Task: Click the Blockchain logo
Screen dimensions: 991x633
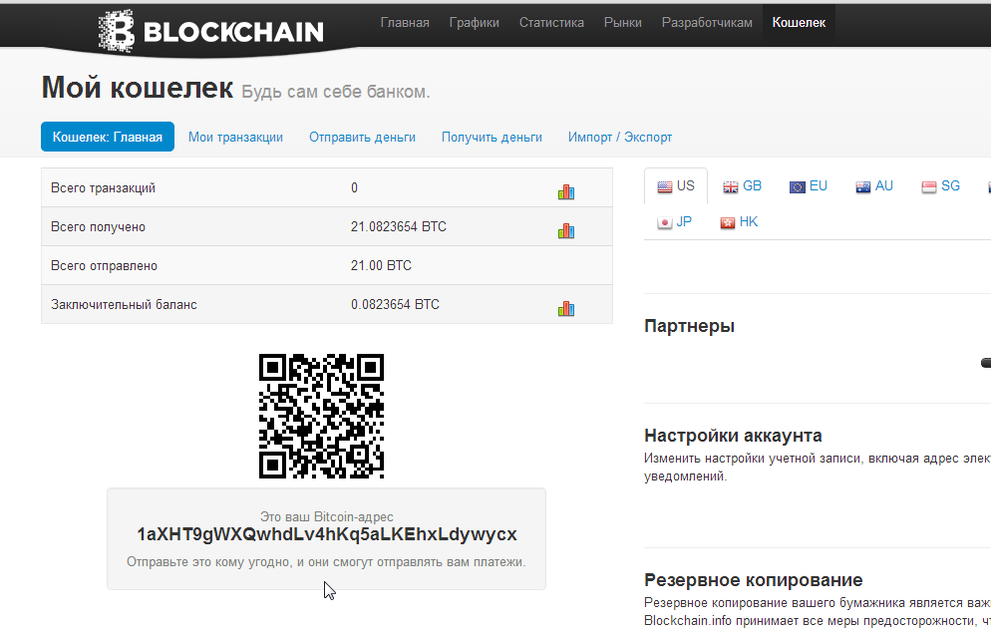Action: 211,30
